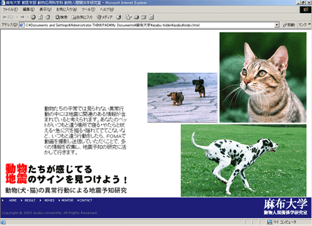Click the Stop loading icon
This screenshot has width=312, height=226.
tap(33, 17)
